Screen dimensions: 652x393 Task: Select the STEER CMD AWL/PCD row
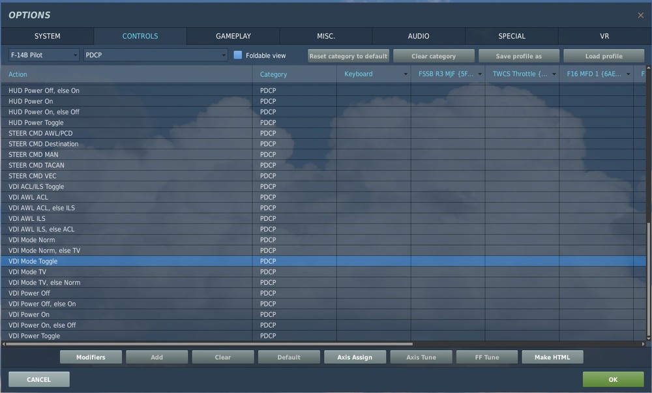[x=323, y=134]
